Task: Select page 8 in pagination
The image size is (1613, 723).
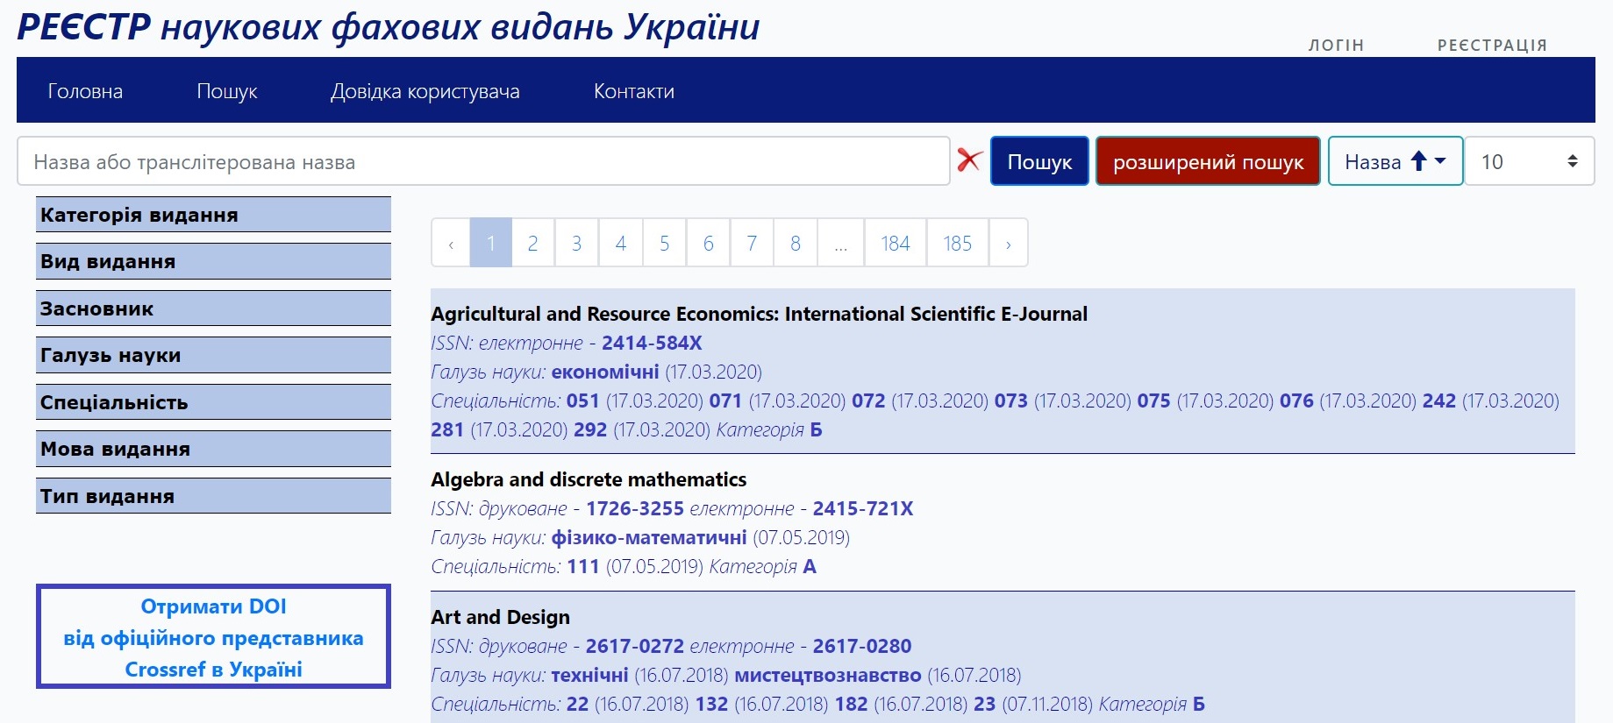Action: tap(796, 243)
